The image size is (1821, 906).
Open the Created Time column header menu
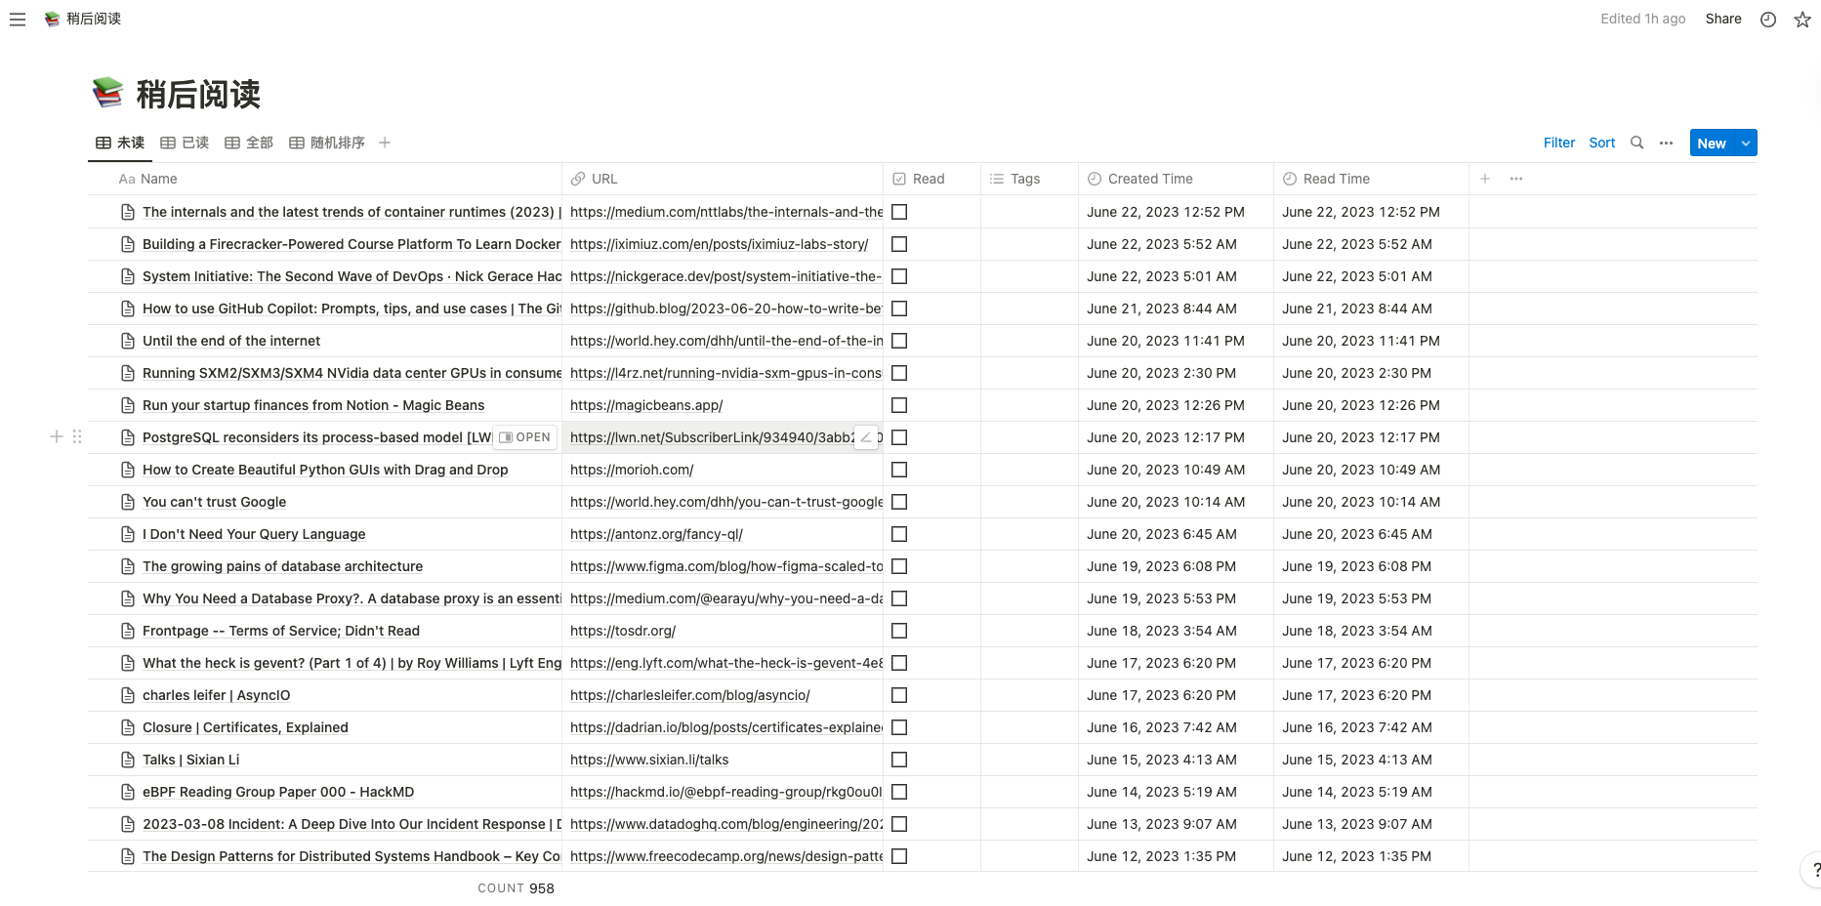1149,179
